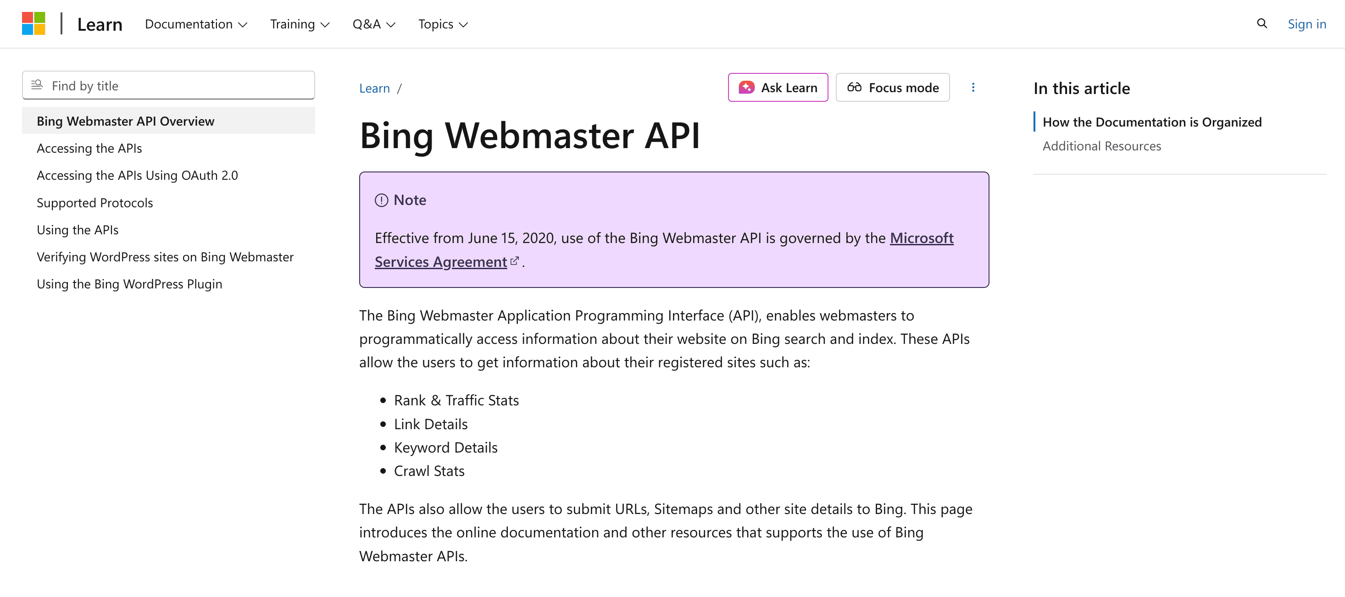Click the Note info icon
This screenshot has height=597, width=1345.
[381, 200]
